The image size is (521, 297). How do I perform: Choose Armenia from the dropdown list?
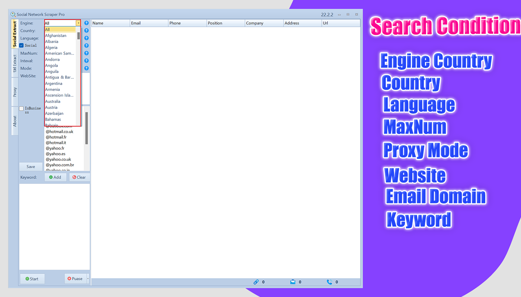pos(60,89)
